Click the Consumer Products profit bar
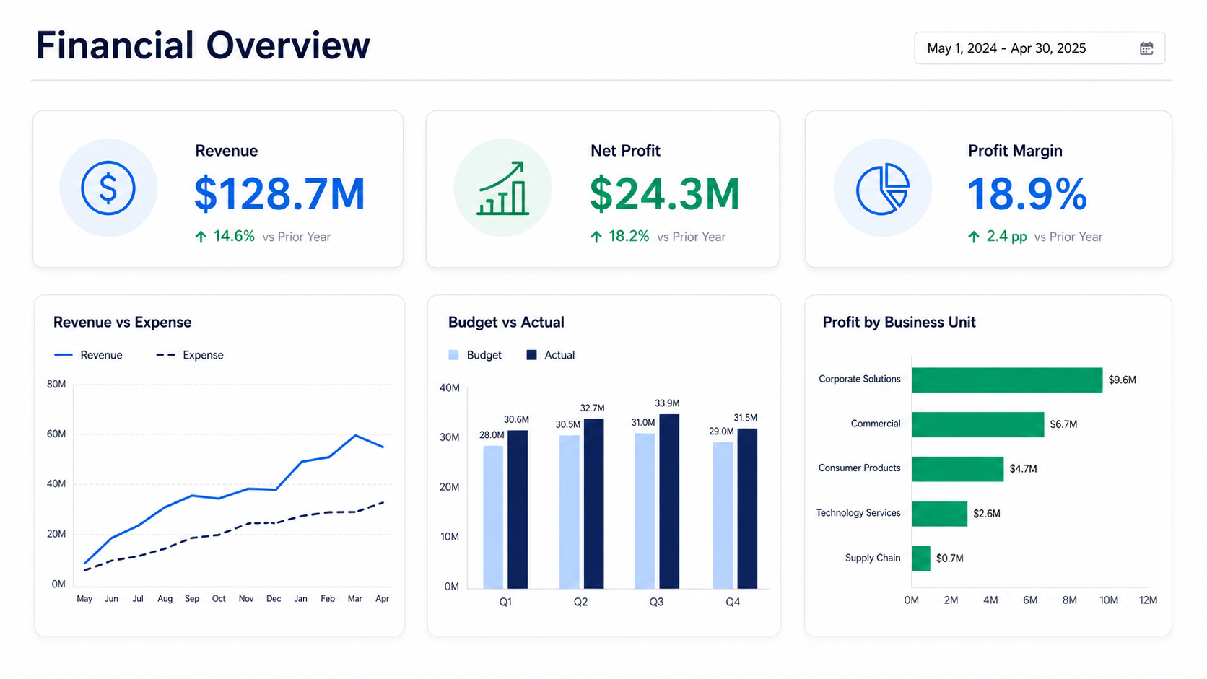This screenshot has height=679, width=1207. 958,469
